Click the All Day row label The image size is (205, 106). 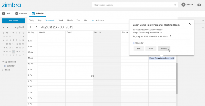pyautogui.click(x=31, y=33)
